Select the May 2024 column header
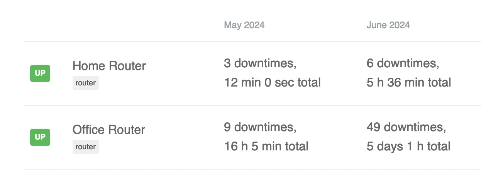Screen dimensions: 481x180 [x=244, y=25]
